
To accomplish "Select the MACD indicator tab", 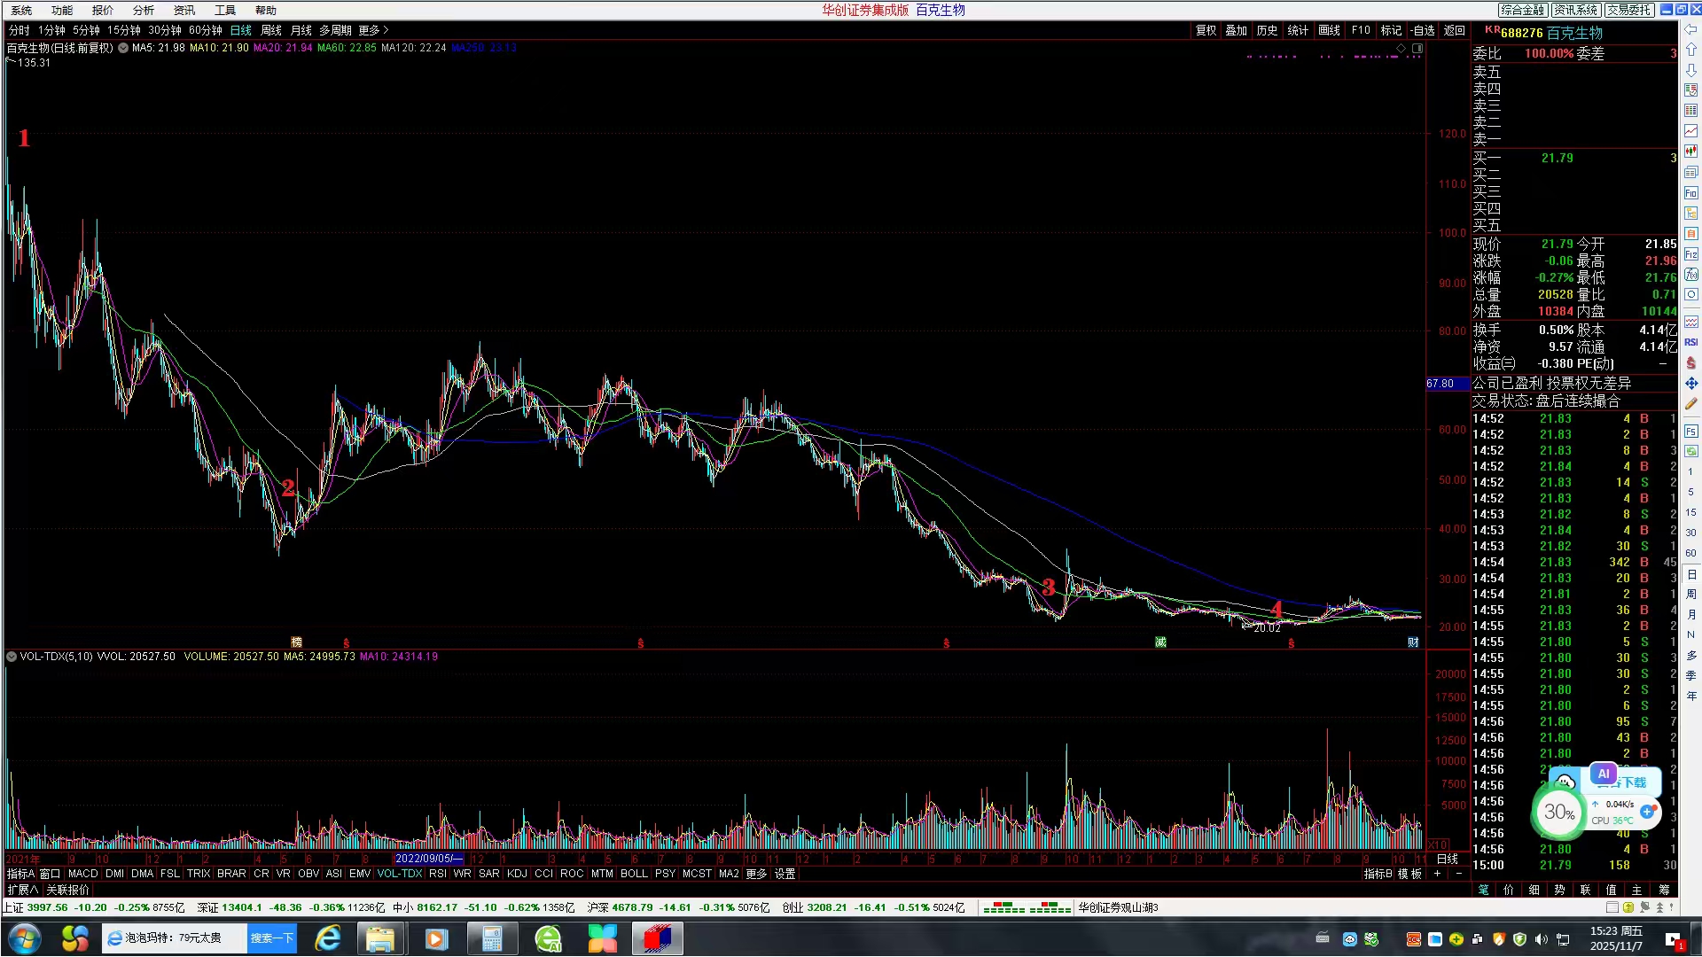I will [x=82, y=874].
